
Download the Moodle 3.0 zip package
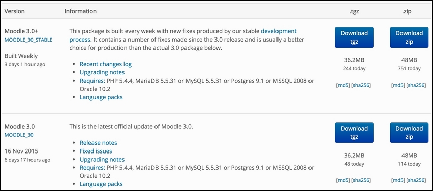pos(409,133)
